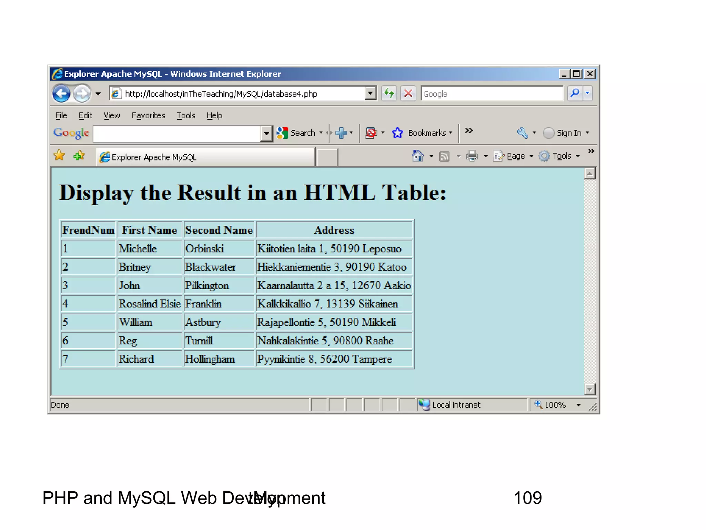The width and height of the screenshot is (706, 530).
Task: Click the Done status text
Action: click(x=60, y=405)
